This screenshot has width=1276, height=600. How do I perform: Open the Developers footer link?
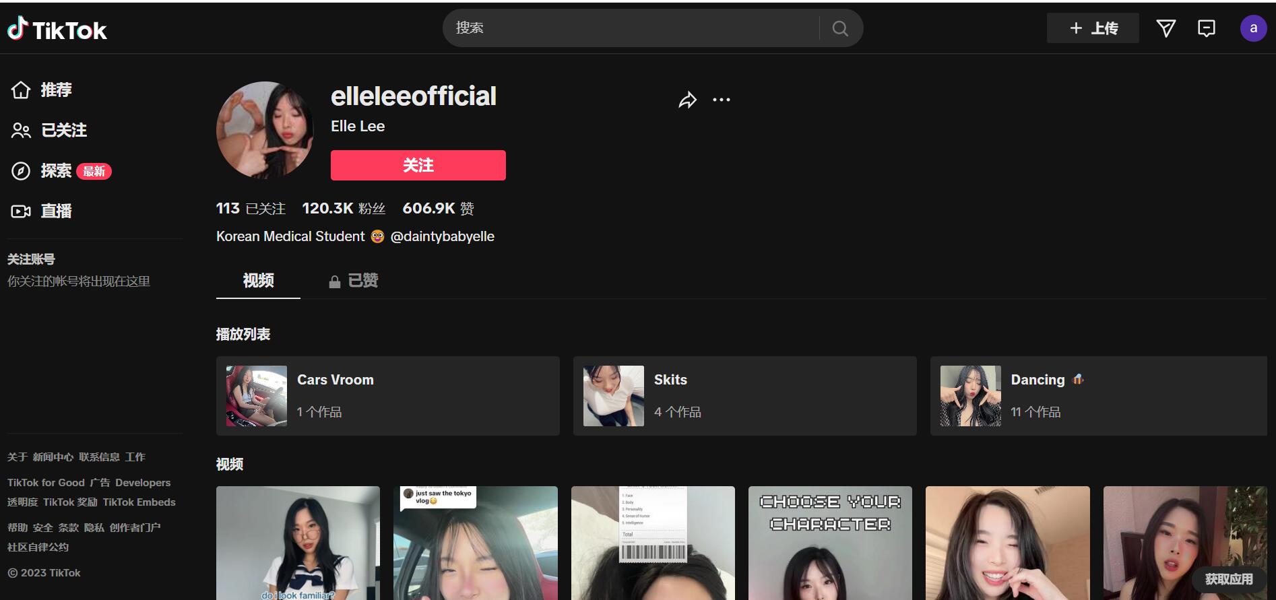coord(143,483)
